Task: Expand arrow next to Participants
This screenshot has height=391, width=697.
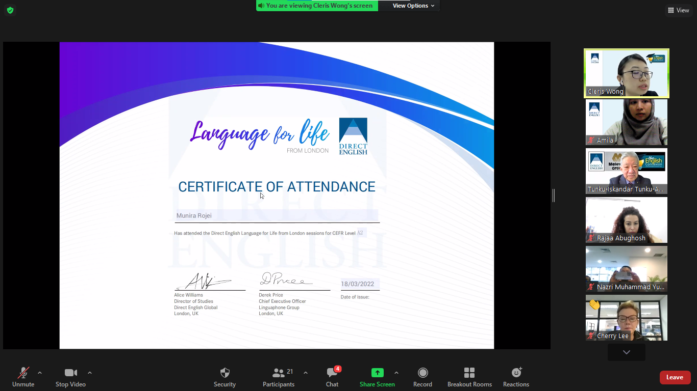Action: coord(306,373)
